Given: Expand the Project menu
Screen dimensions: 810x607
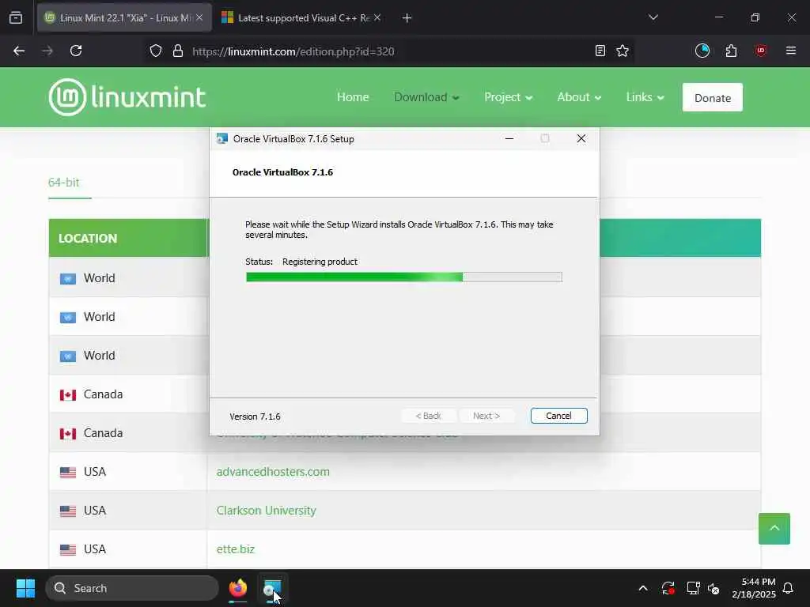Looking at the screenshot, I should pos(508,97).
